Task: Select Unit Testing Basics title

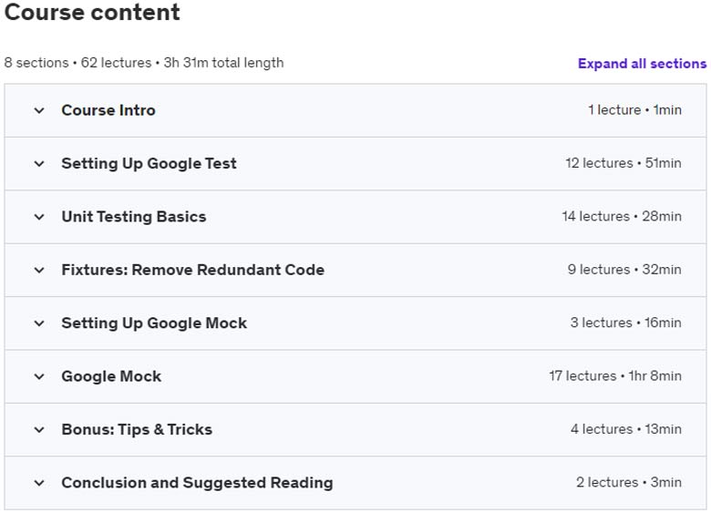Action: [x=134, y=217]
